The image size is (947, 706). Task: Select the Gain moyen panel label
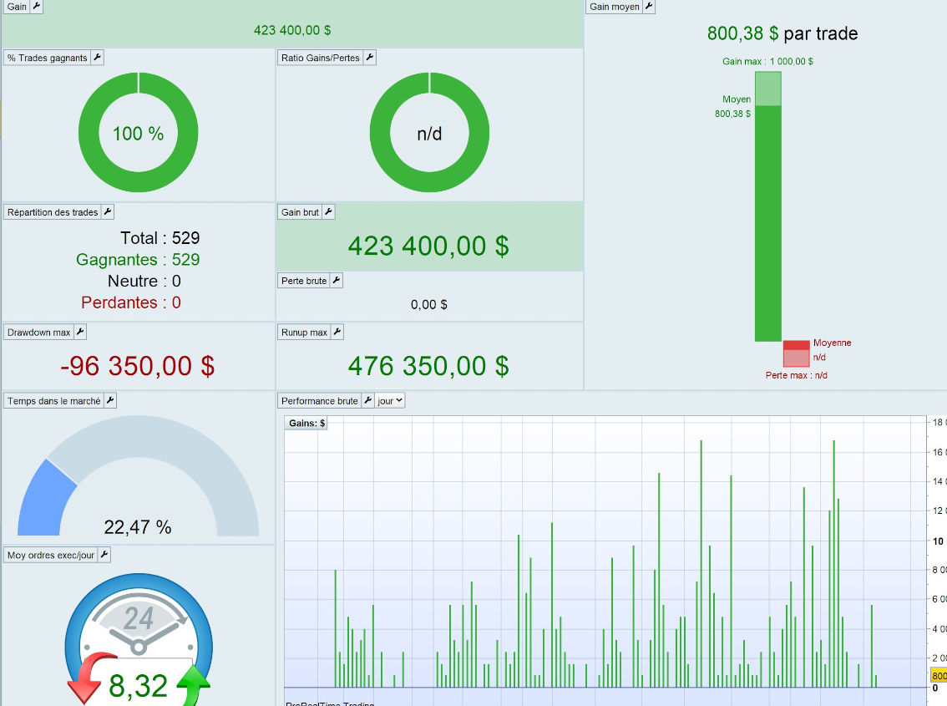(x=615, y=7)
